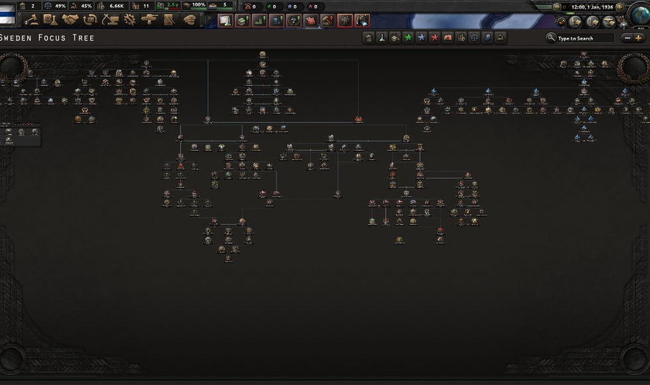The height and width of the screenshot is (385, 650).
Task: Open Recruit and Deploy with the tank icon
Action: point(149,20)
